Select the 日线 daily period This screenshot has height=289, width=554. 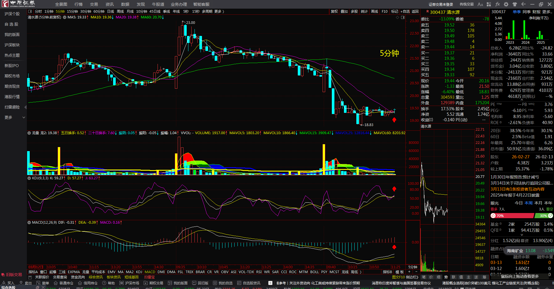pyautogui.click(x=111, y=12)
